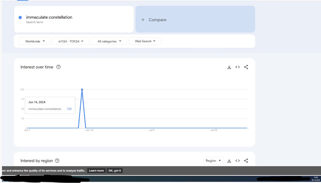This screenshot has height=183, width=321.
Task: Open help for Interest over time
Action: pyautogui.click(x=58, y=67)
